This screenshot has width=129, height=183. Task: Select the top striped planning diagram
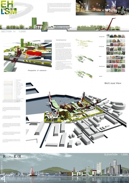point(84,43)
